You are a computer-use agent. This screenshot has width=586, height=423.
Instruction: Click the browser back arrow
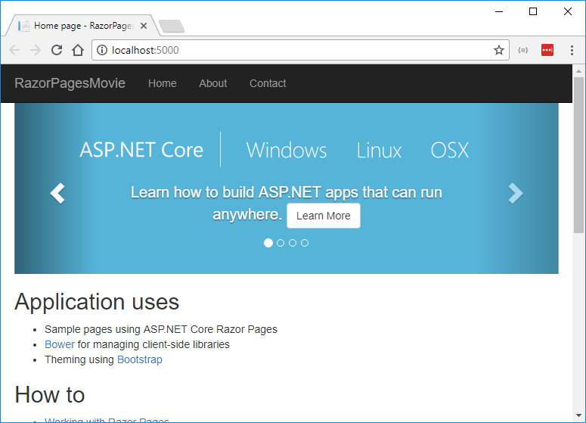[x=14, y=50]
